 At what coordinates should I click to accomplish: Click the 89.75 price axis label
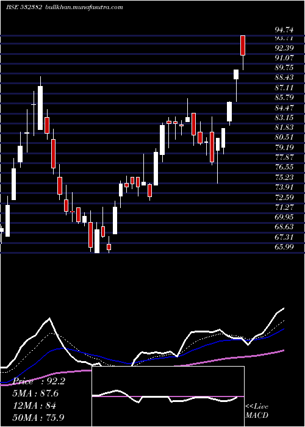tap(284, 68)
